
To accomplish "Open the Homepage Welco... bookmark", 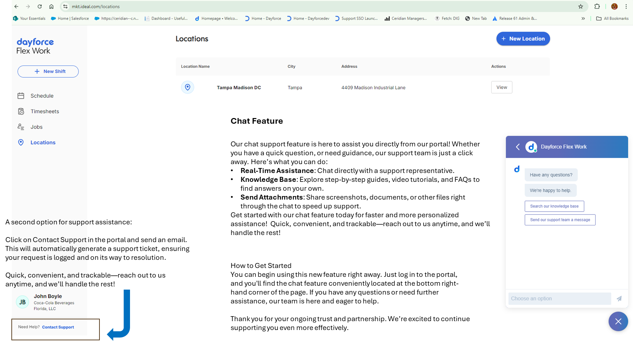I will [x=216, y=18].
